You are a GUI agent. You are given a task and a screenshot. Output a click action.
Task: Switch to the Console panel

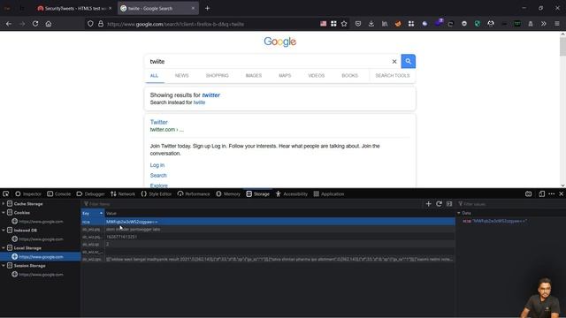pos(59,194)
